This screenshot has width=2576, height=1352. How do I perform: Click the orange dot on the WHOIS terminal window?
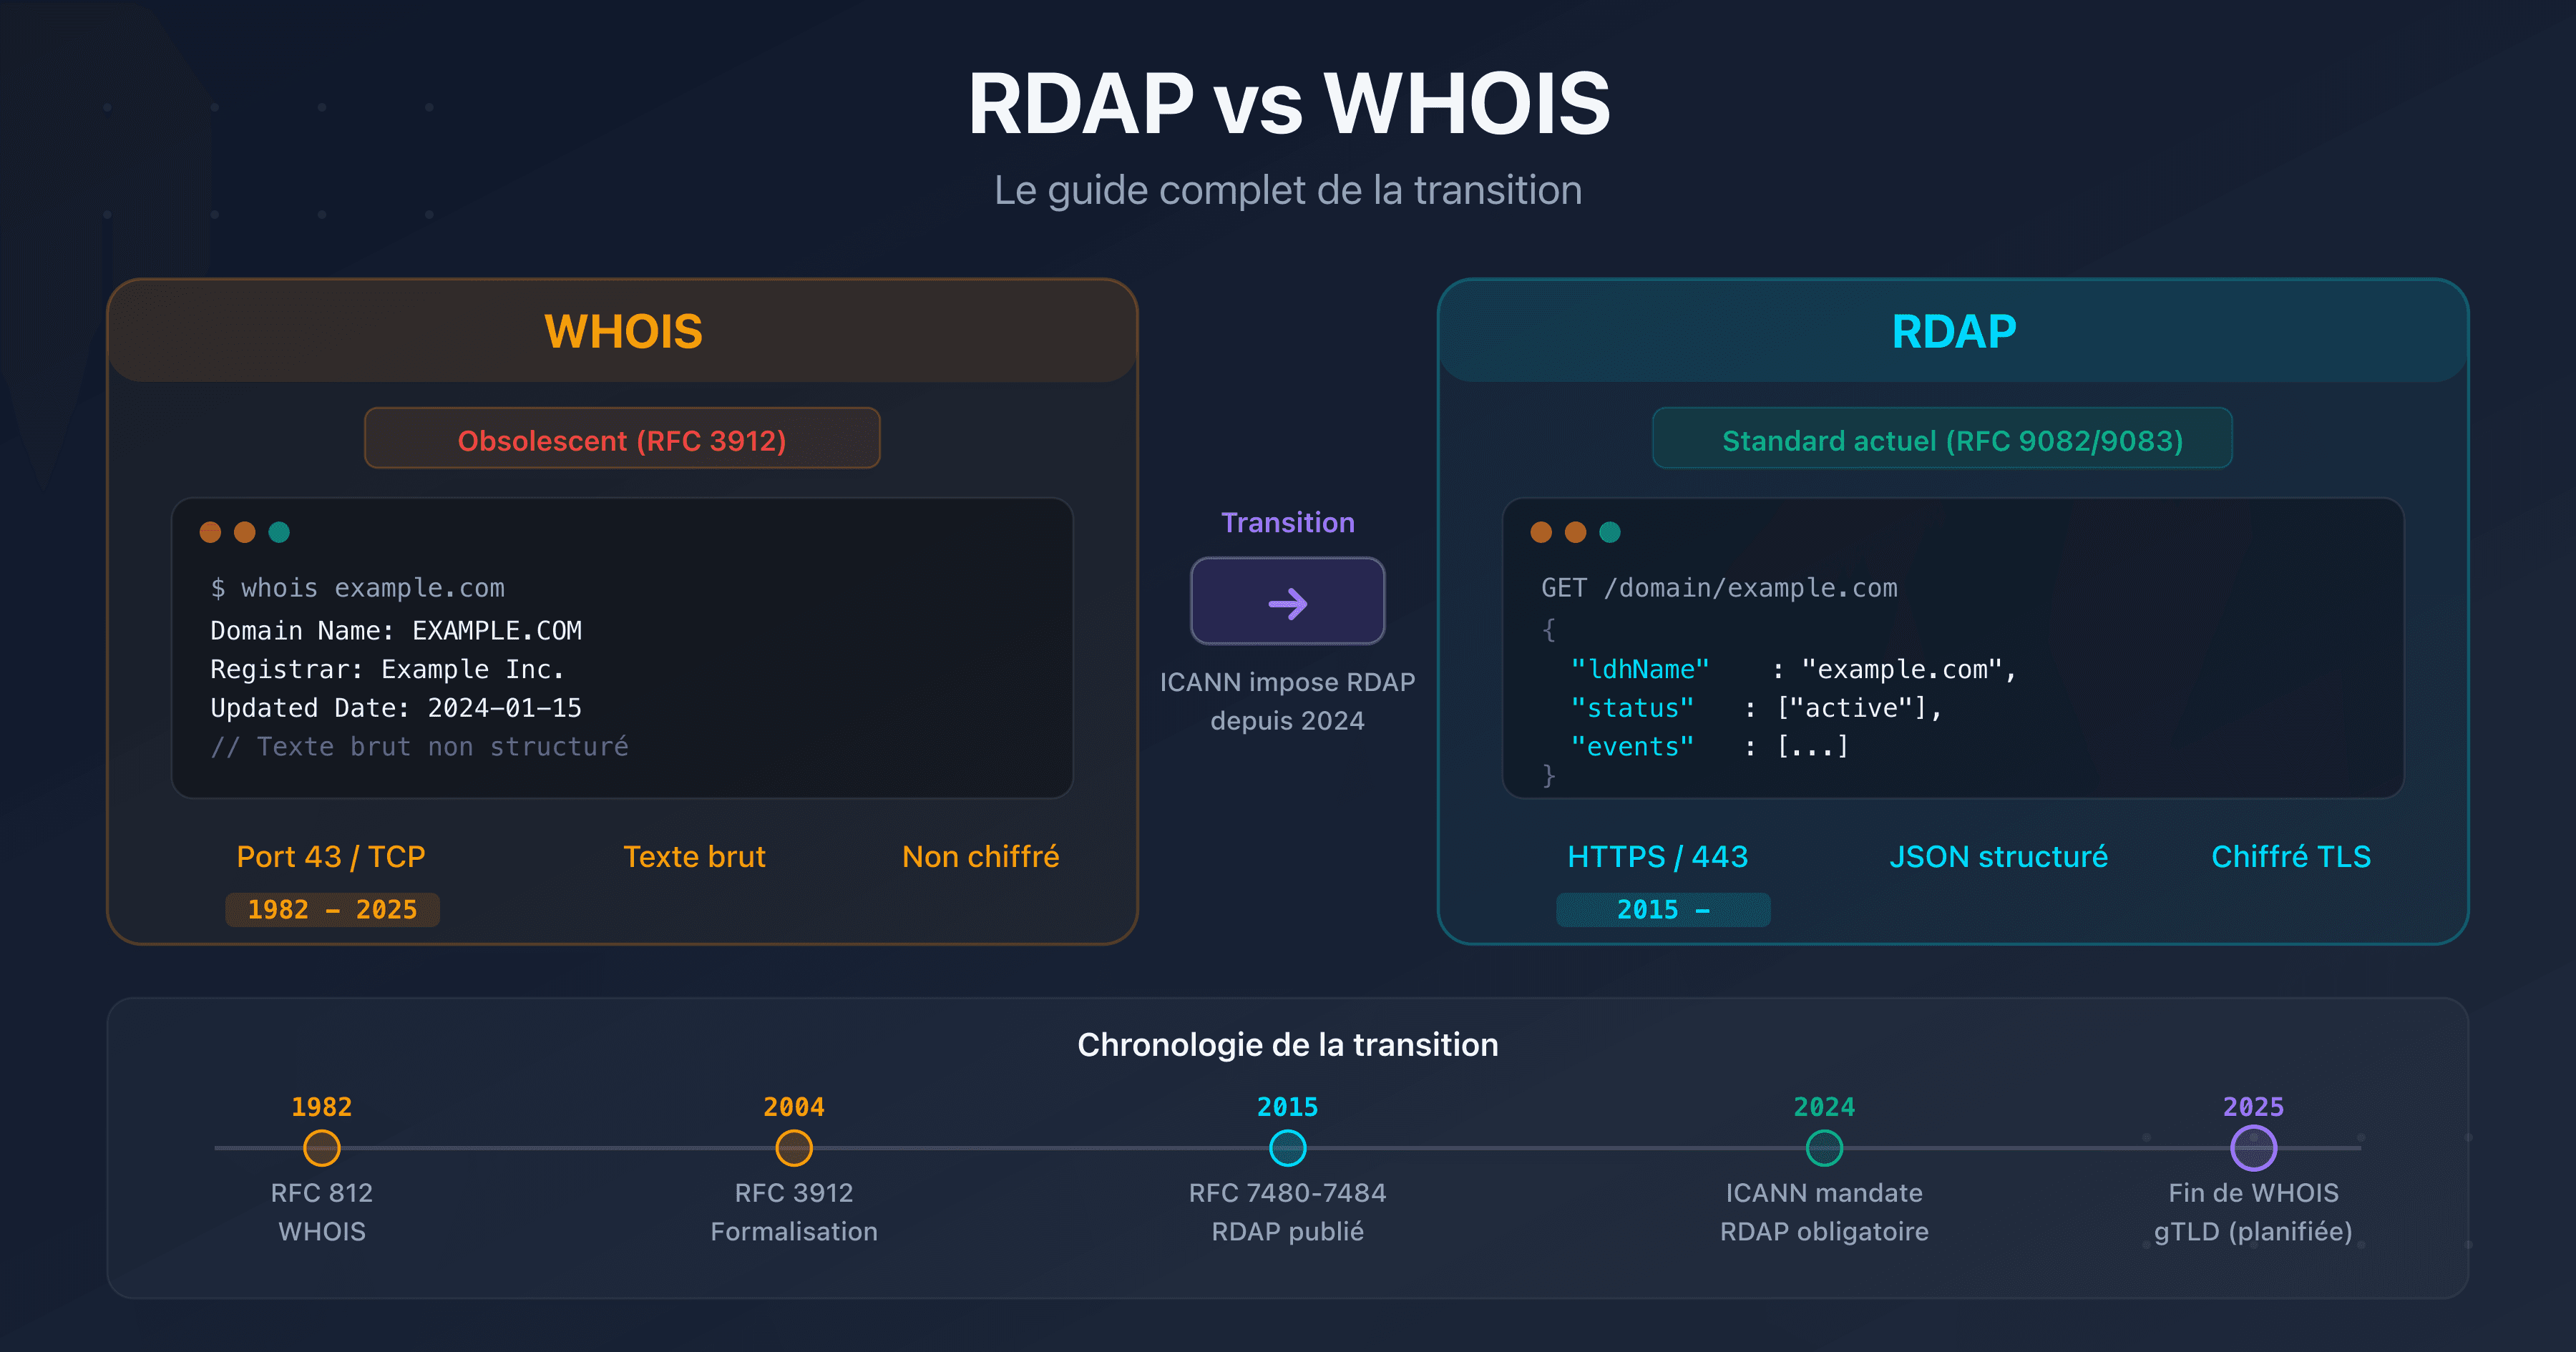[x=245, y=532]
